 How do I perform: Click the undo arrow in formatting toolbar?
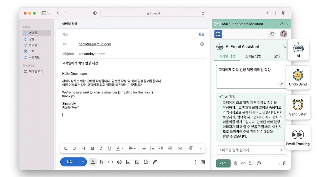pyautogui.click(x=65, y=148)
